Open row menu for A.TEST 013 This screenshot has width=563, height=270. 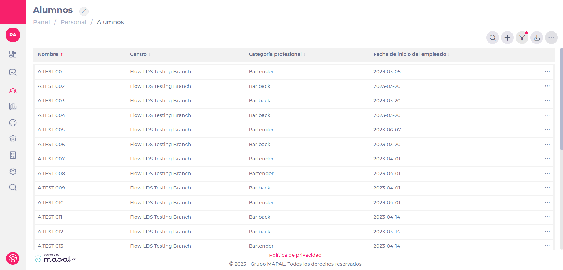[x=547, y=246]
